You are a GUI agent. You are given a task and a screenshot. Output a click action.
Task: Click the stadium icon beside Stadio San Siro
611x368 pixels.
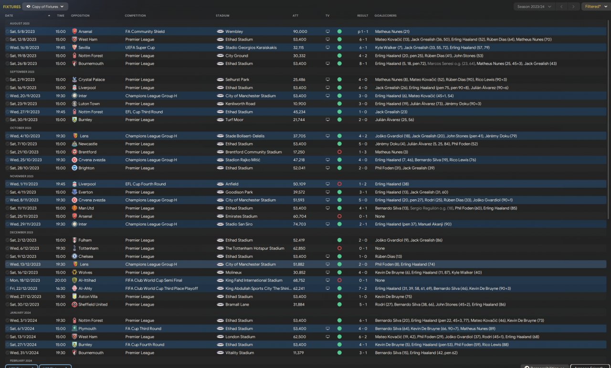(220, 224)
